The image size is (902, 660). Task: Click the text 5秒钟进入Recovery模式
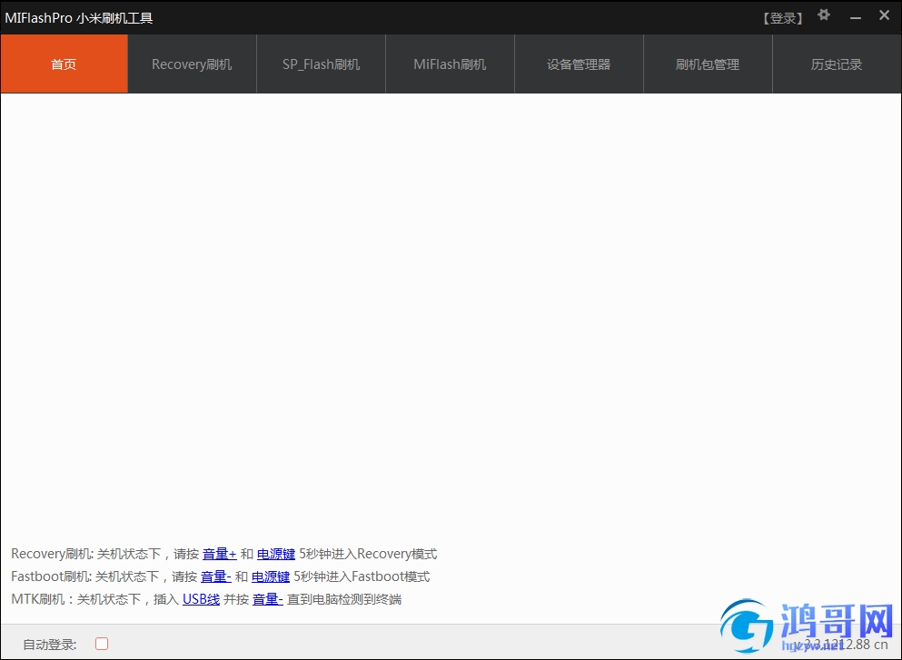tap(368, 554)
